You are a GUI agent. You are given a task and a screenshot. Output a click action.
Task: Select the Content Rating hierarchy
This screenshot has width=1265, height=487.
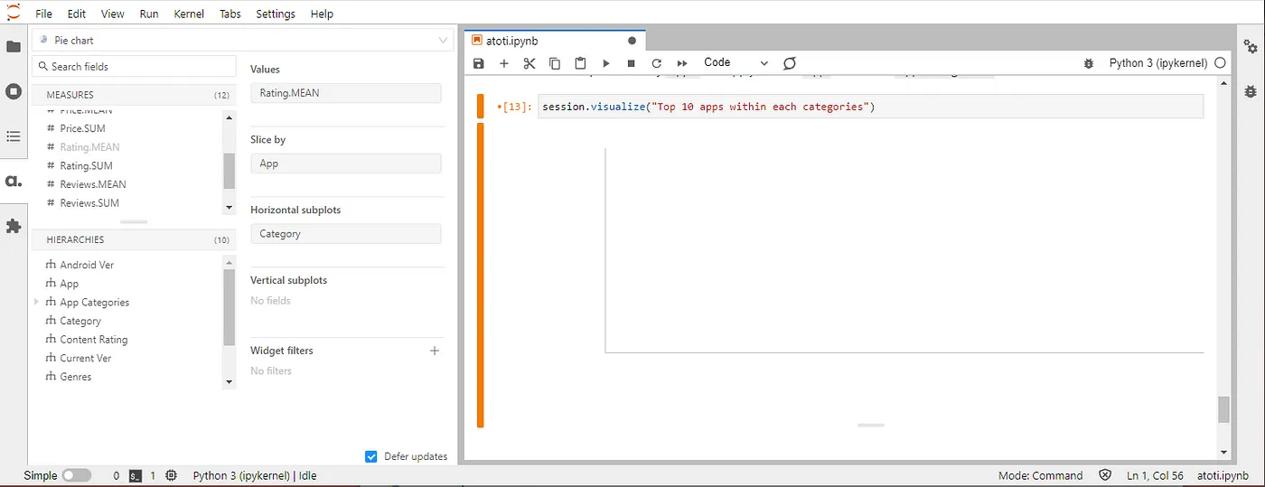[93, 340]
